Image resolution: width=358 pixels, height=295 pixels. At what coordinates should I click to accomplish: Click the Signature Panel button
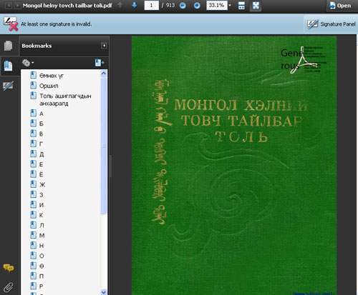coord(332,24)
